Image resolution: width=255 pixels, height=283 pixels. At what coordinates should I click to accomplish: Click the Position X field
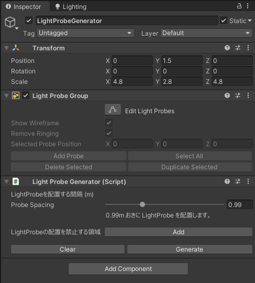tap(132, 61)
